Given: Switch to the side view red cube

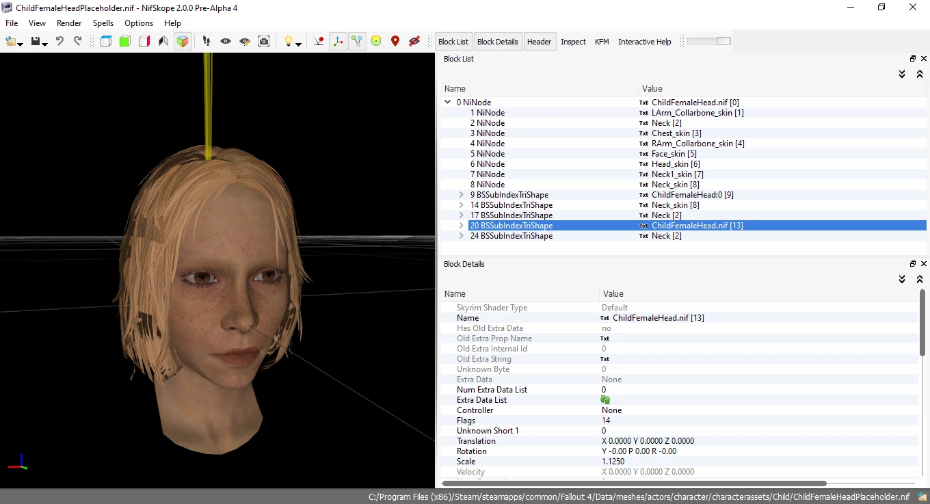Looking at the screenshot, I should coord(144,42).
